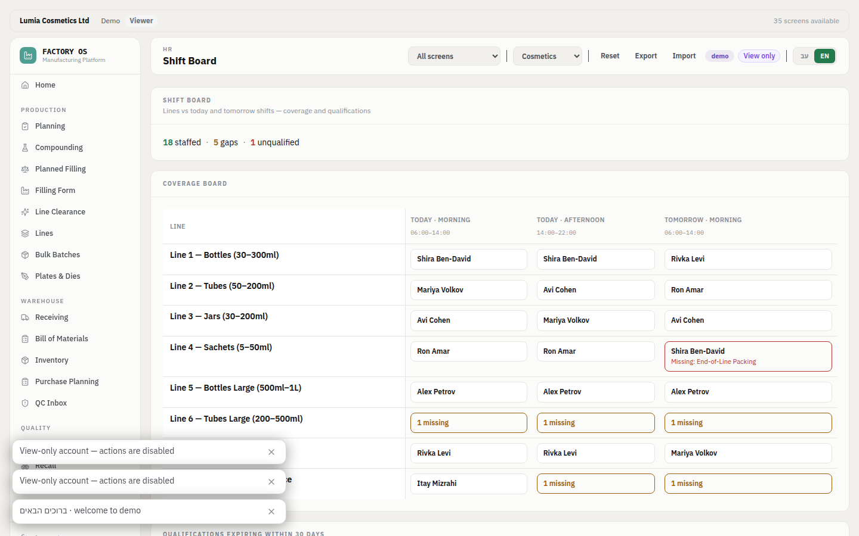Viewport: 859px width, 536px height.
Task: Open Receiving in the sidebar
Action: point(75,317)
